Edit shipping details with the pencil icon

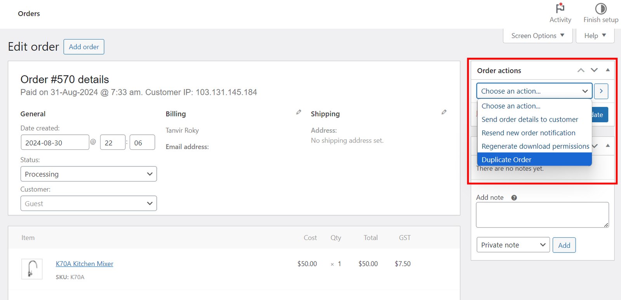444,112
